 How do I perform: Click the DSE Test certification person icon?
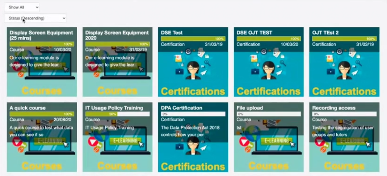[193, 70]
